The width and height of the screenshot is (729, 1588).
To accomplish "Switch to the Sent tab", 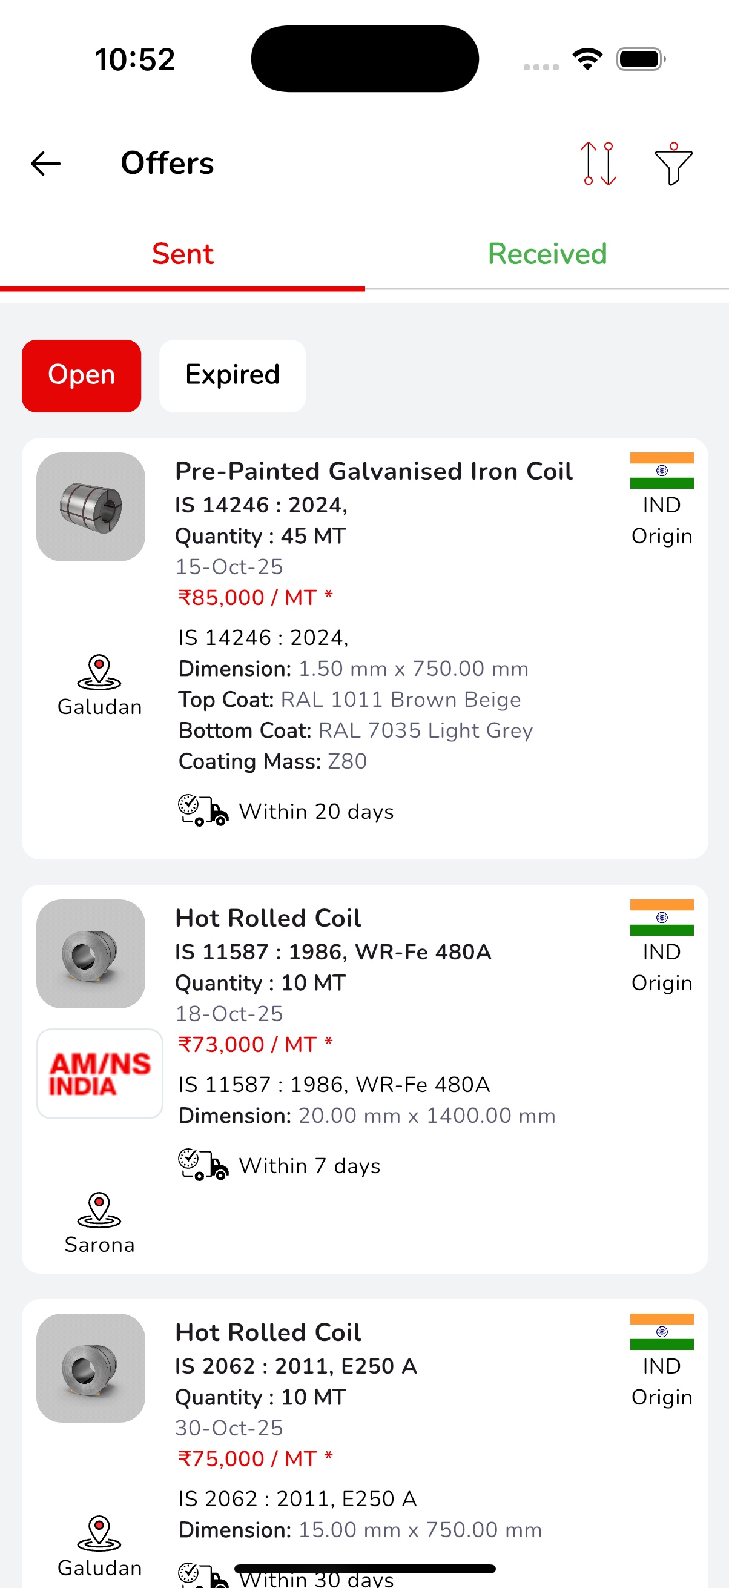I will point(182,254).
